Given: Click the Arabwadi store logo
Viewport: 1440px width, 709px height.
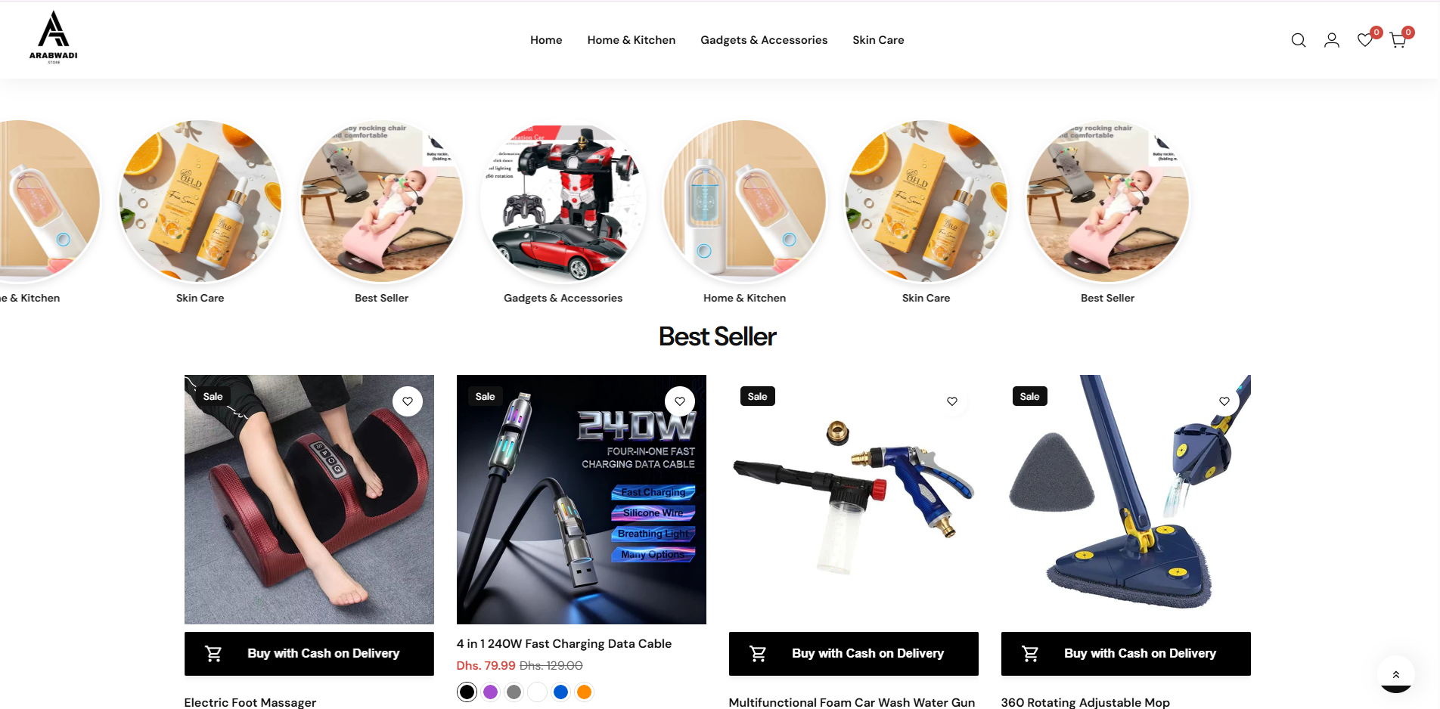Looking at the screenshot, I should 54,37.
